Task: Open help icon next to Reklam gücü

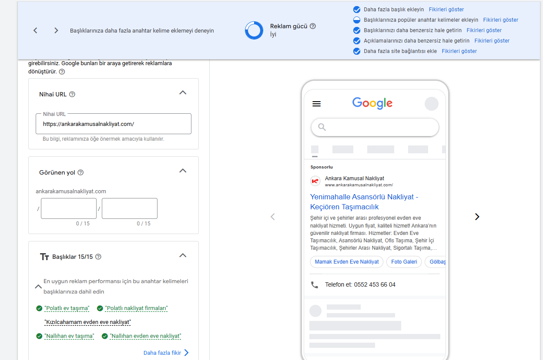Action: pos(313,26)
